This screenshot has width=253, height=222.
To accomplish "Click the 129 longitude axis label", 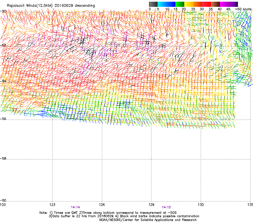I will point(151,205).
